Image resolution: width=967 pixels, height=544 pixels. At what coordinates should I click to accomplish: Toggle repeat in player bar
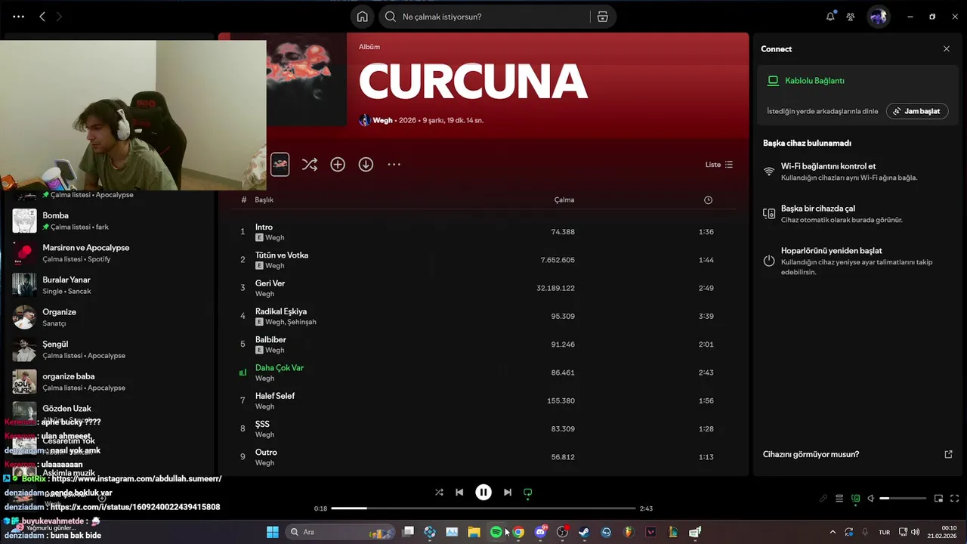[528, 492]
